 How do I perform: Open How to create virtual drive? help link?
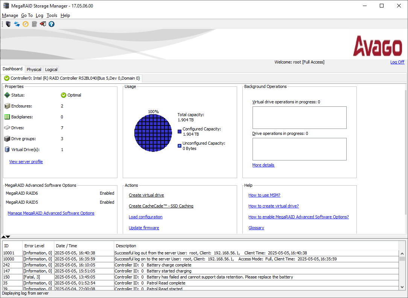274,206
